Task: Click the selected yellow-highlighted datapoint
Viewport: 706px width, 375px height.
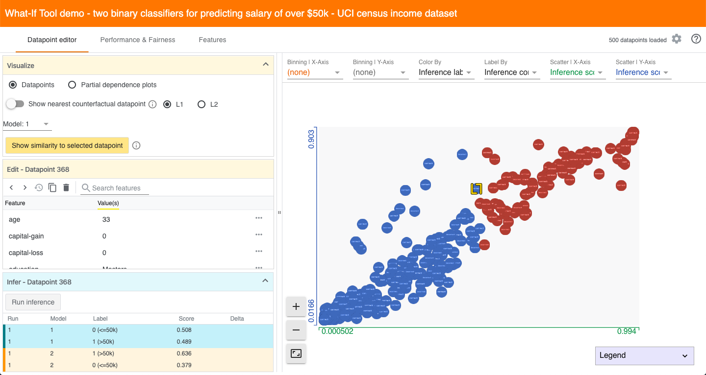Action: coord(476,189)
